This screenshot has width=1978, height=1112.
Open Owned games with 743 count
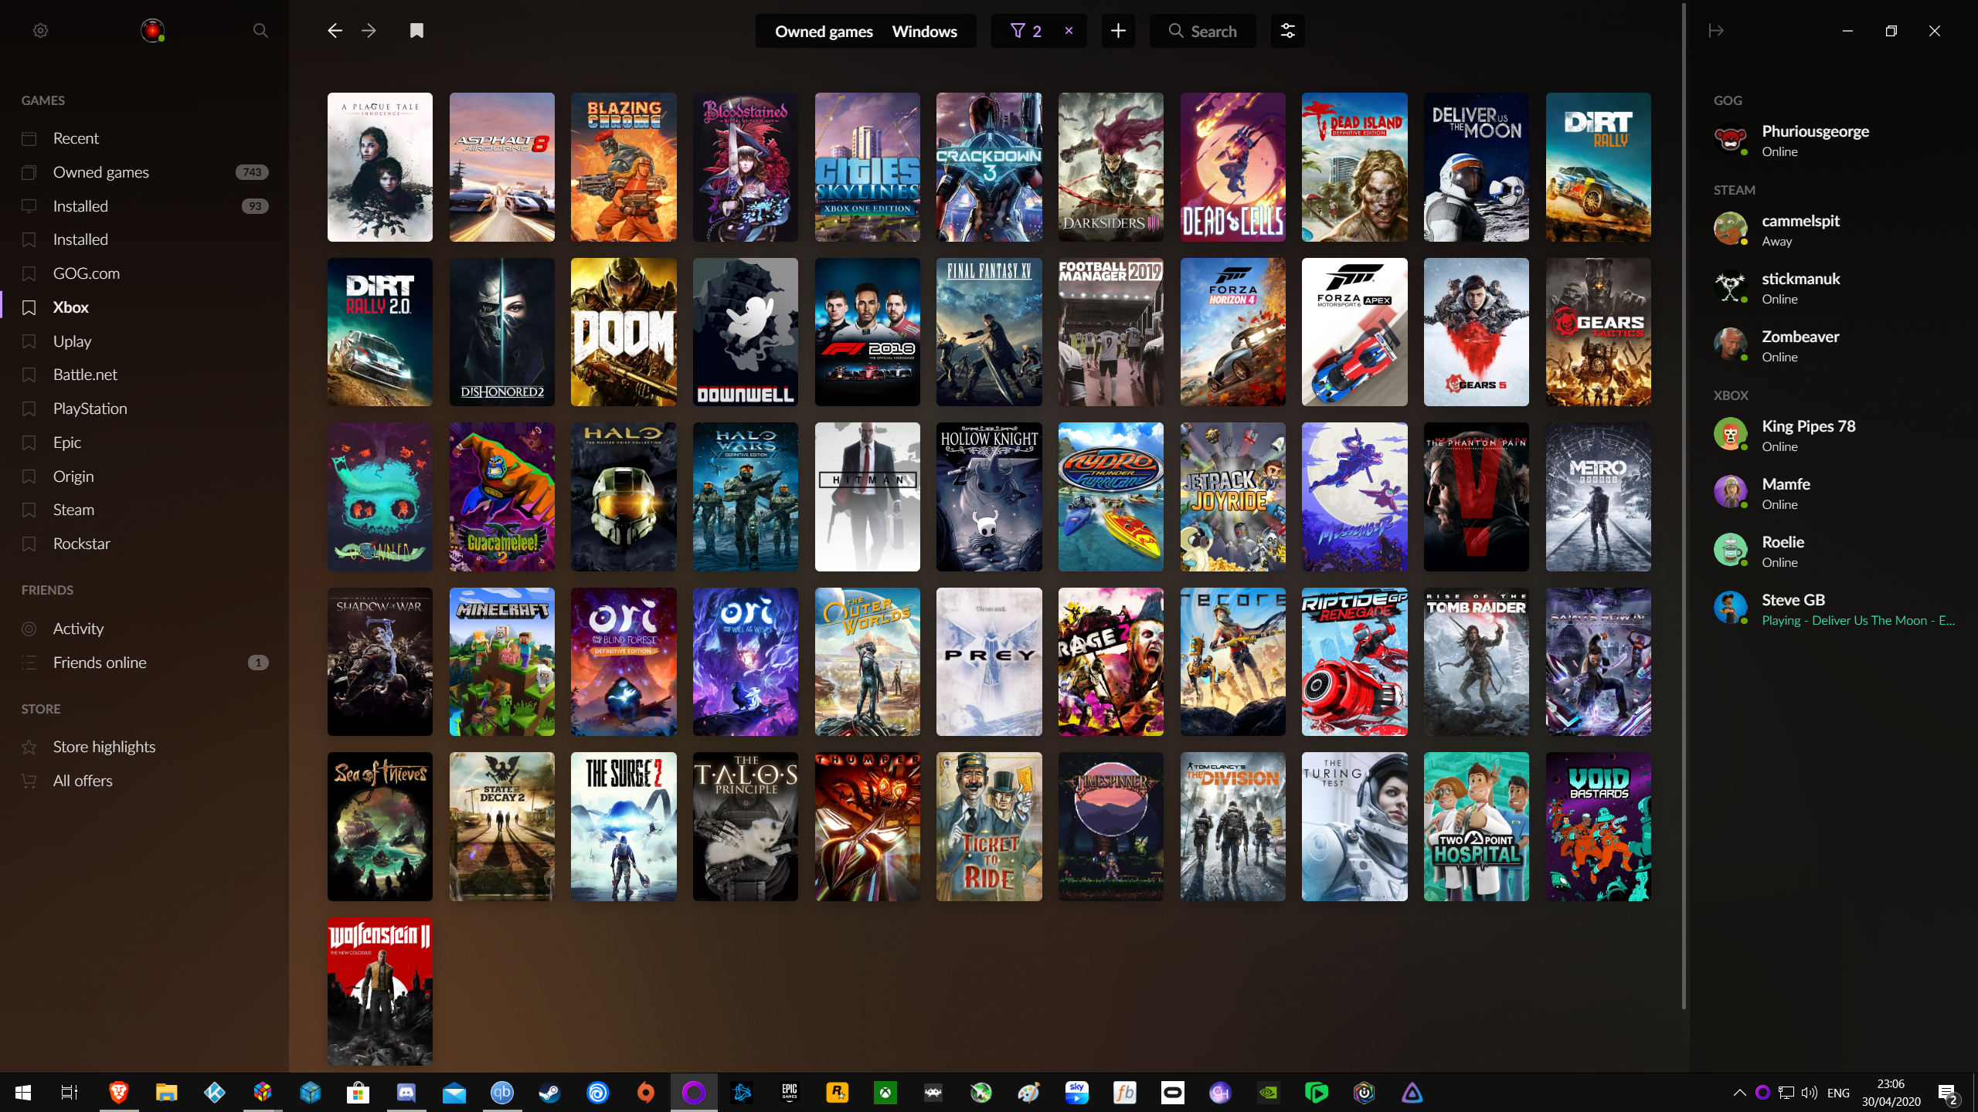tap(144, 172)
